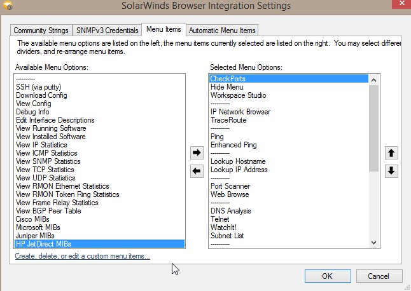This screenshot has width=411, height=291.
Task: Move selected option to the right list
Action: (x=197, y=152)
